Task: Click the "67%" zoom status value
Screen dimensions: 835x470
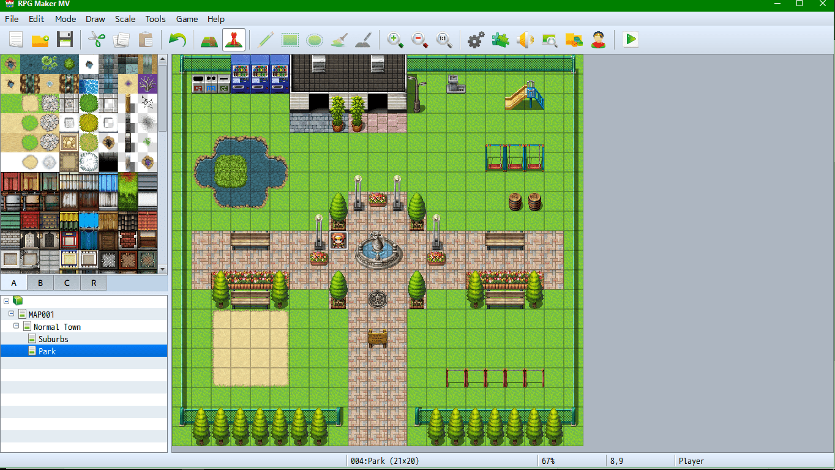Action: 547,461
